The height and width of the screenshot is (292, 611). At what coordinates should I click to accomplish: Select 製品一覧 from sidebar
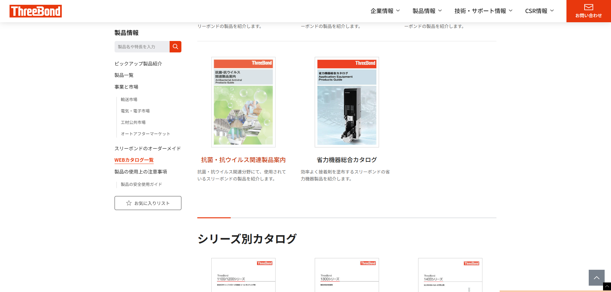(124, 75)
